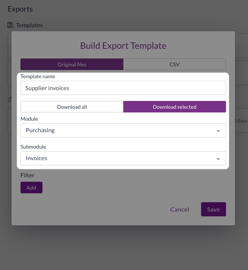Switch to the CSV tab
248x270 pixels.
coord(174,64)
